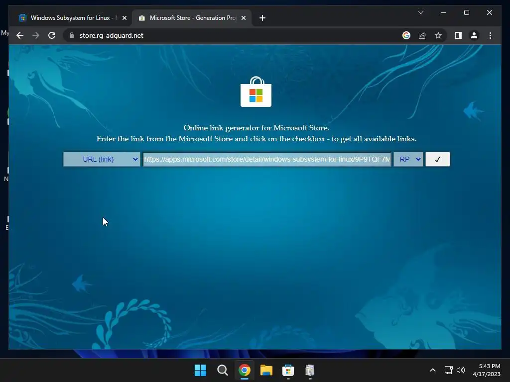Open the URL (link) type dropdown
The width and height of the screenshot is (510, 382).
(x=102, y=159)
